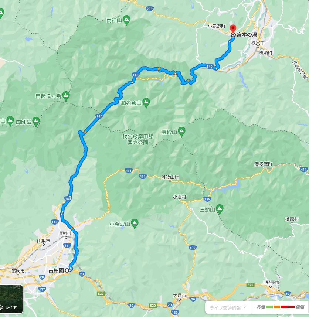Click the 古柏園 origin point marker
309x317 pixels.
click(67, 270)
